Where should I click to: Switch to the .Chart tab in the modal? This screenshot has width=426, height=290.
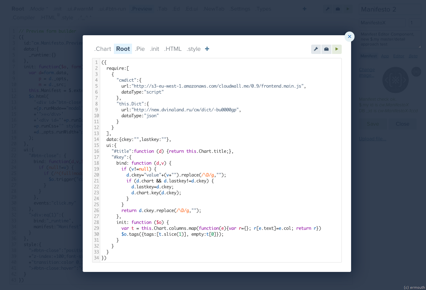pyautogui.click(x=103, y=49)
